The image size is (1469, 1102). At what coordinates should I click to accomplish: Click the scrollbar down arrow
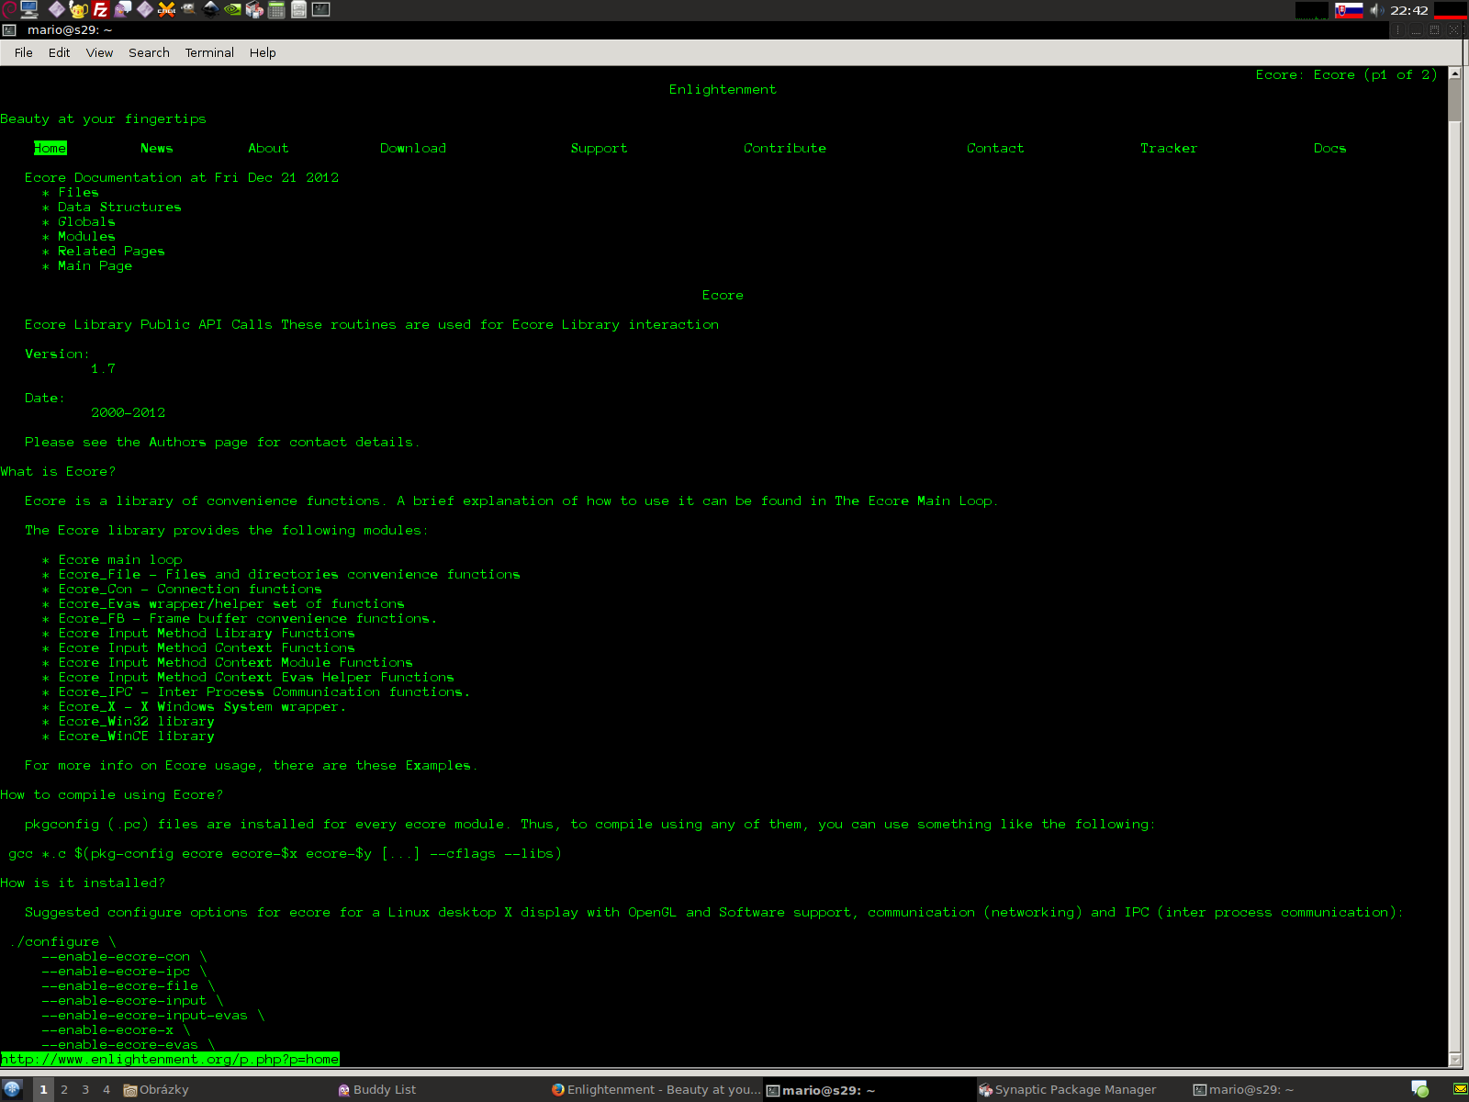[x=1454, y=1060]
